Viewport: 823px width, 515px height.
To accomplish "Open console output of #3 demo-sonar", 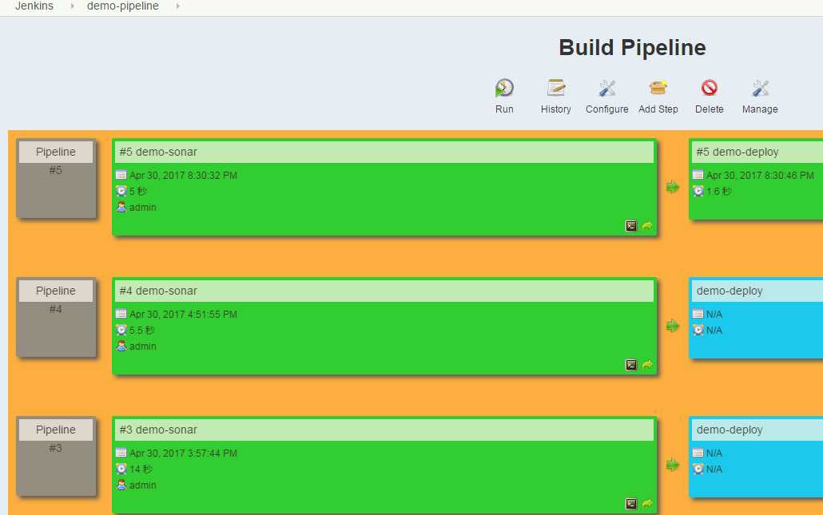I will [631, 504].
